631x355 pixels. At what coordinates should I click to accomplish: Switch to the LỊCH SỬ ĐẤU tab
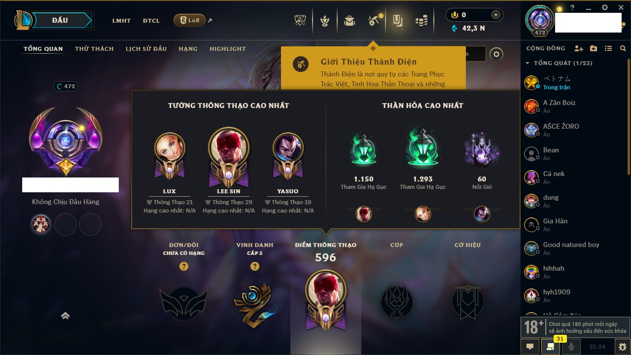point(146,49)
